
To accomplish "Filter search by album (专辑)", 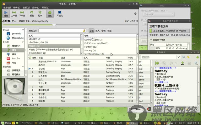I will [x=103, y=31].
